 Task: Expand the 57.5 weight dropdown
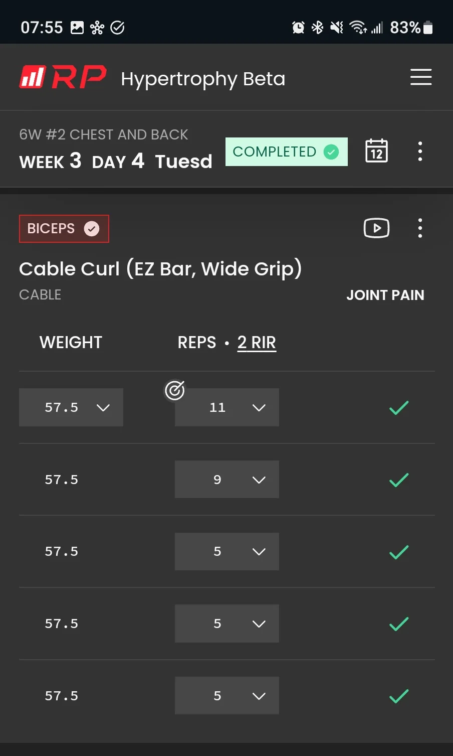pos(71,407)
